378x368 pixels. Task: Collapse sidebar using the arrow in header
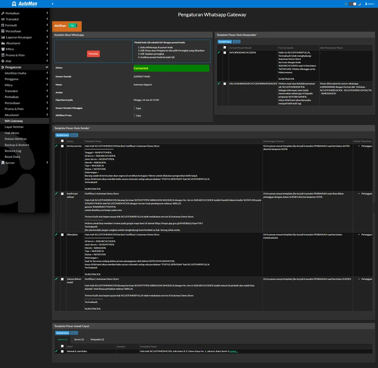53,4
